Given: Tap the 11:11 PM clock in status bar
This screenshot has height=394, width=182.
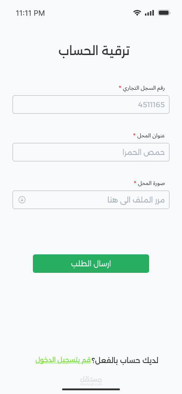Looking at the screenshot, I should point(30,13).
